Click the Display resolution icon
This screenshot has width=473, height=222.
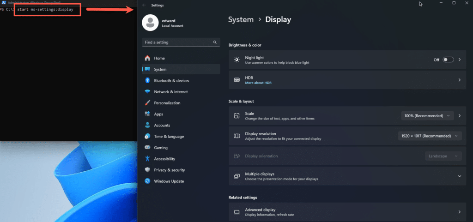[x=237, y=136]
